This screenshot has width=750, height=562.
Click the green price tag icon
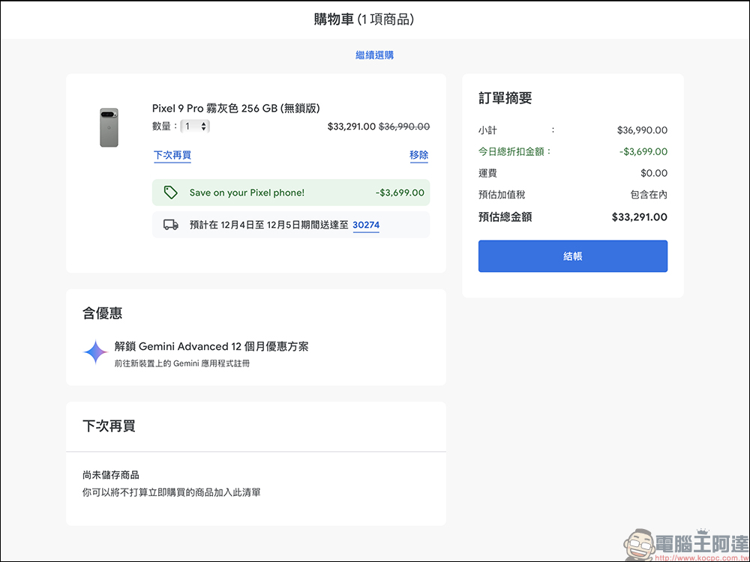pyautogui.click(x=171, y=193)
